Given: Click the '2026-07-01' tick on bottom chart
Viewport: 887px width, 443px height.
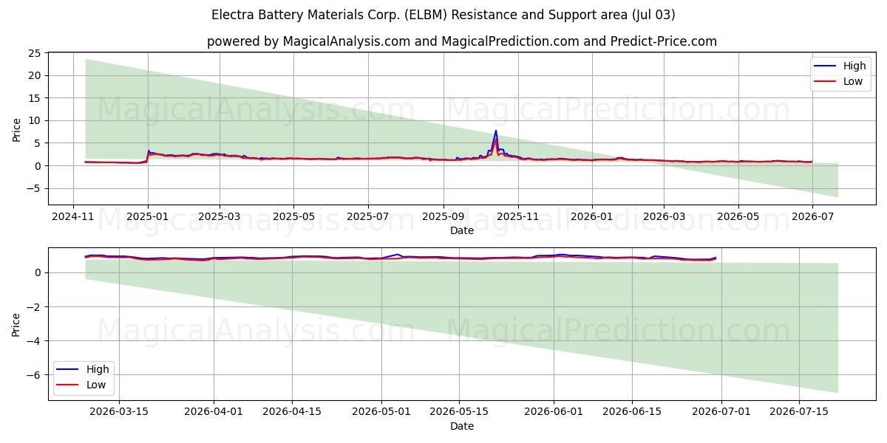Looking at the screenshot, I should 721,411.
